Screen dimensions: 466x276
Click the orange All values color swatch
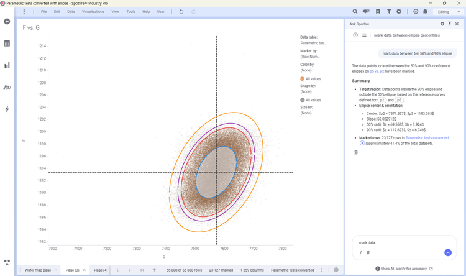tap(302, 79)
